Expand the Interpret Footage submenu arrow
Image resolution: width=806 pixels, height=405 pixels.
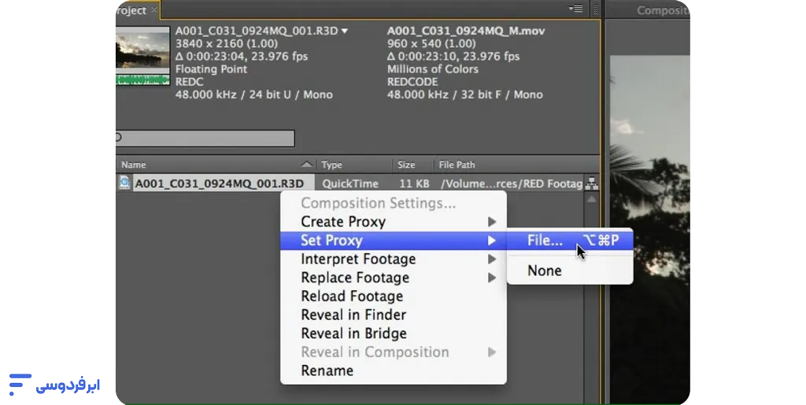492,260
